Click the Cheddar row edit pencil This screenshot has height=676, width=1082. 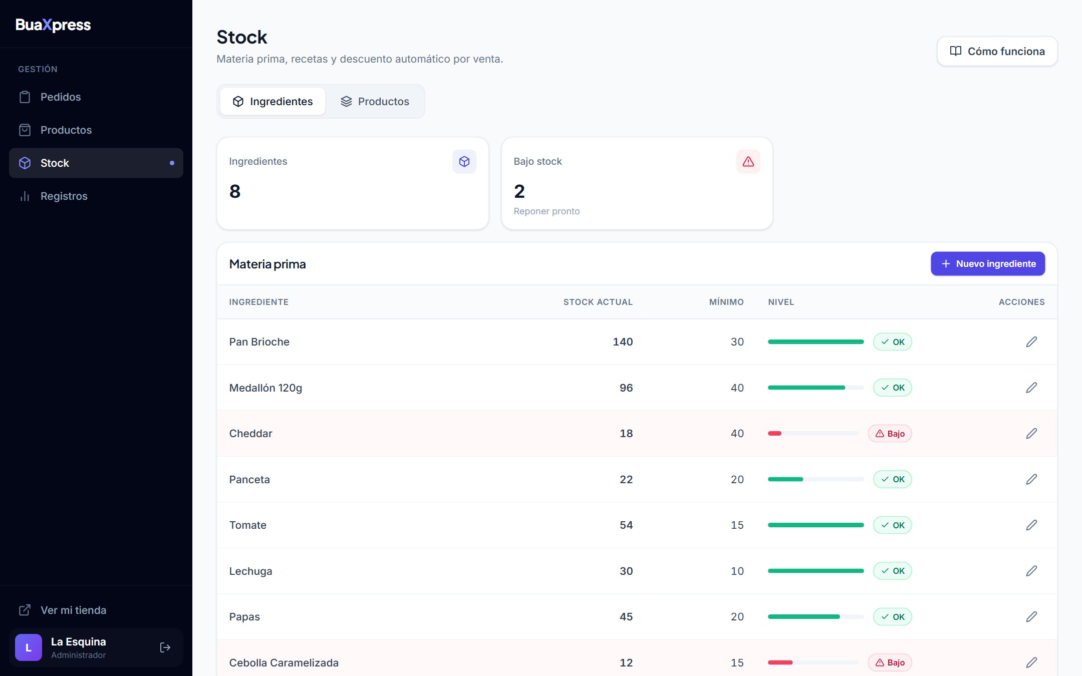(x=1031, y=434)
